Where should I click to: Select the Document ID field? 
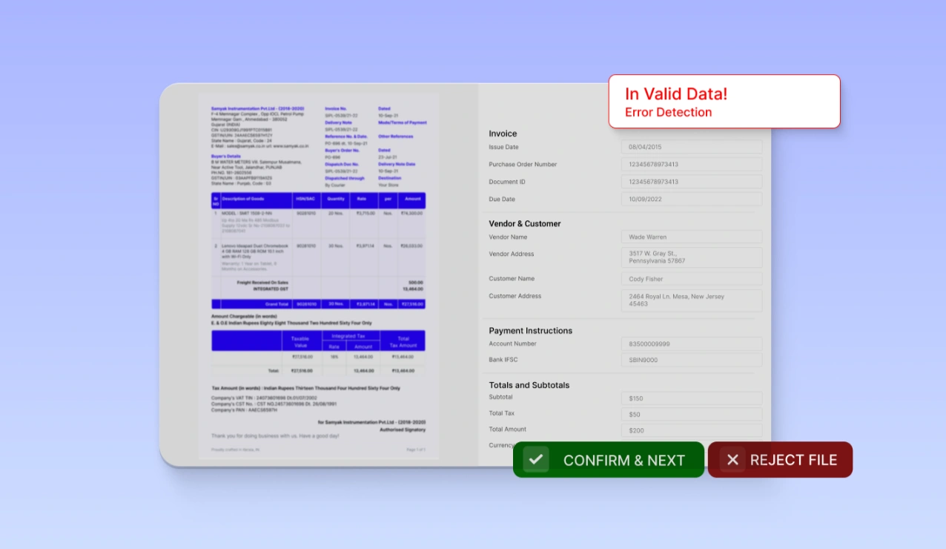(x=691, y=181)
